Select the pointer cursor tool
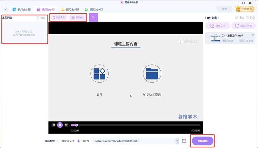The width and height of the screenshot is (258, 148). 94,17
